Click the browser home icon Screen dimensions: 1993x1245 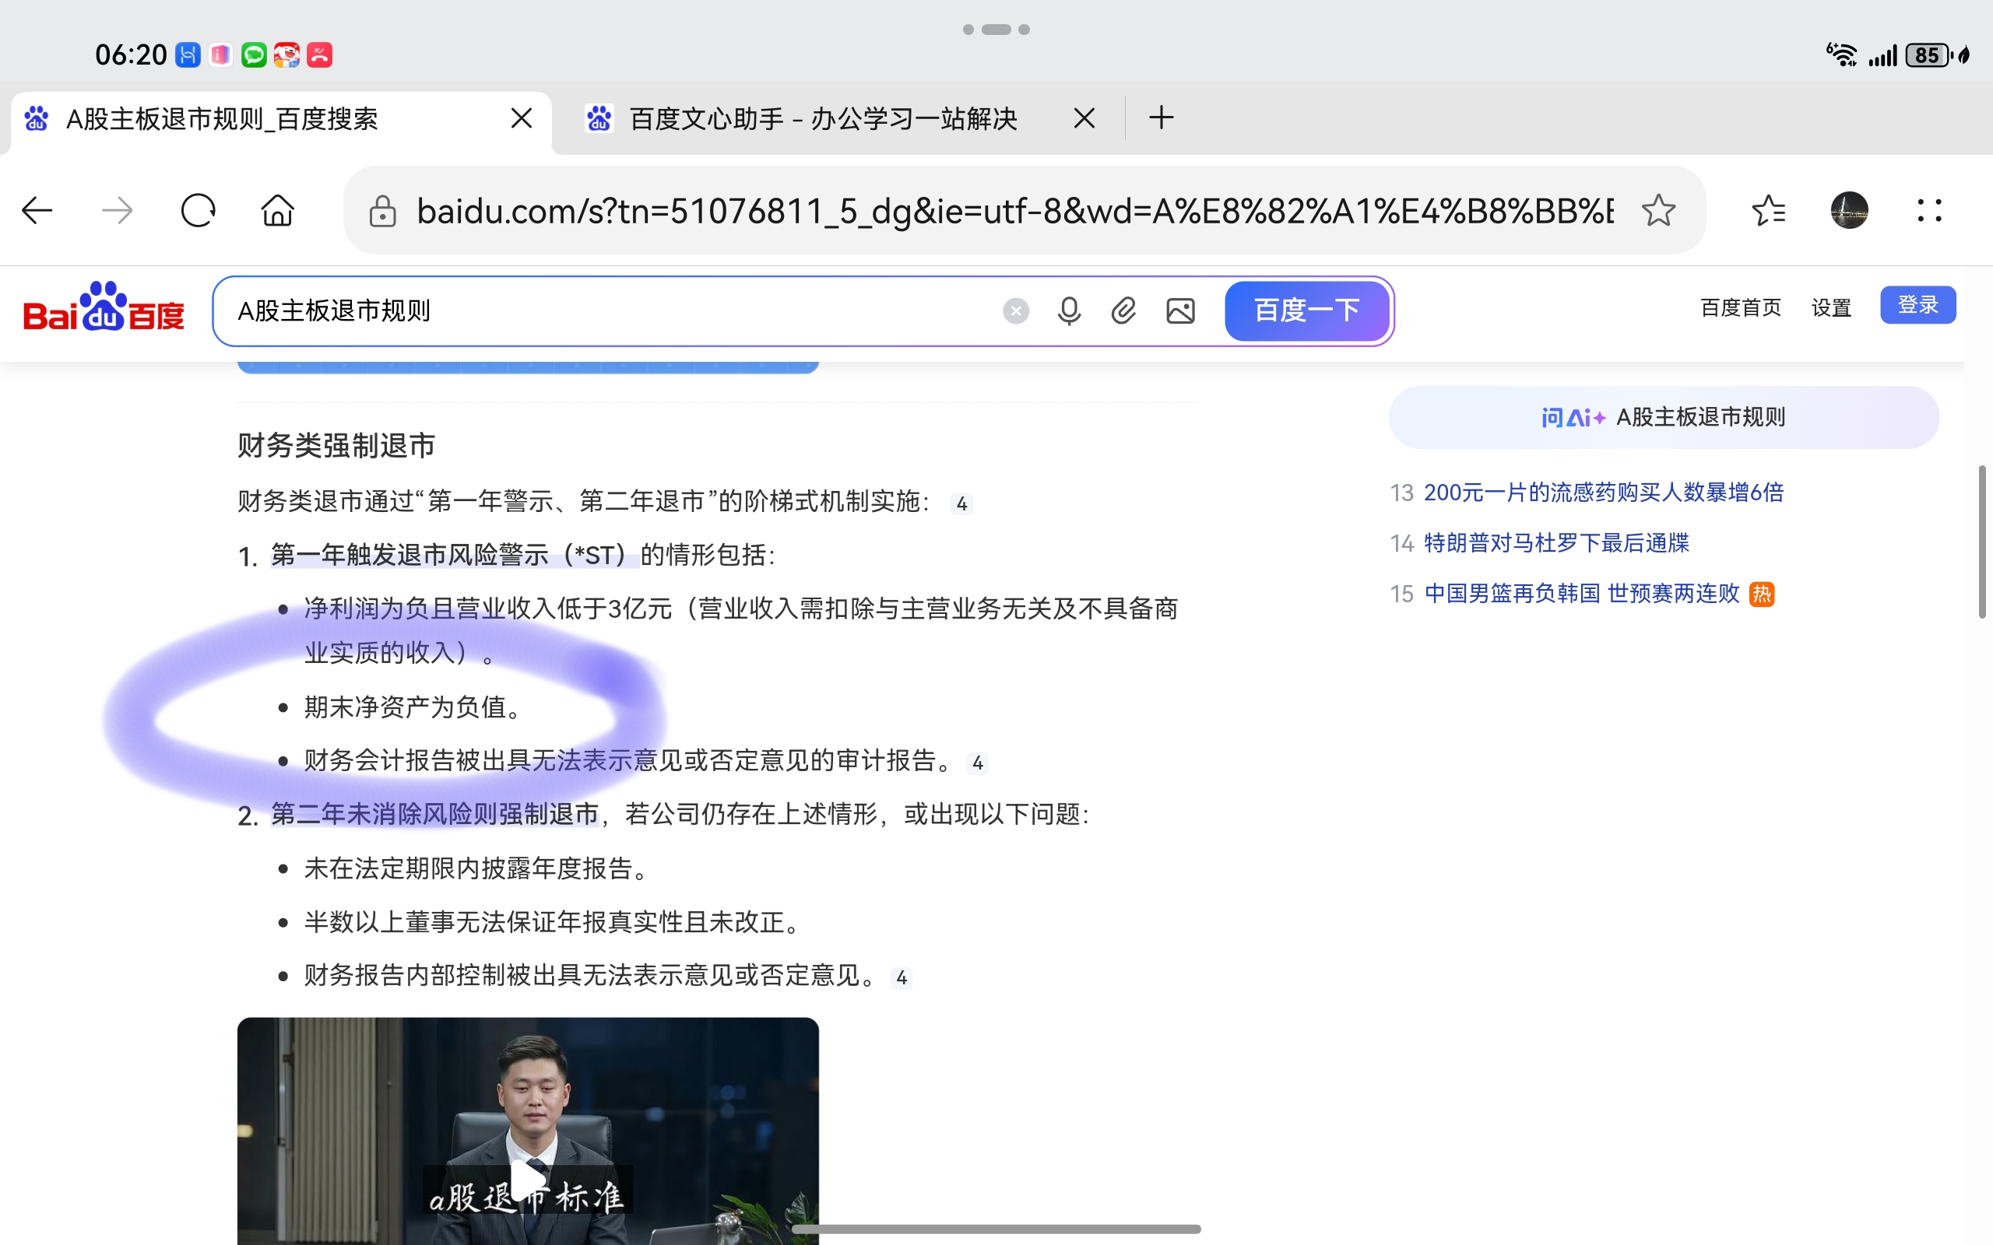[277, 211]
